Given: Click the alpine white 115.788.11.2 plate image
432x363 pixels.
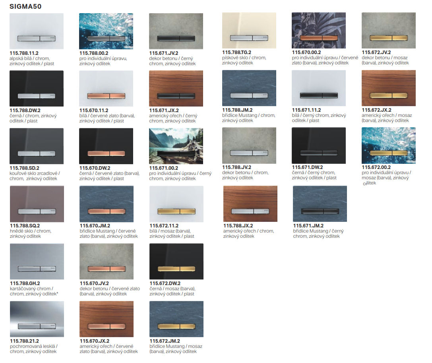Looking at the screenshot, I should (x=36, y=31).
